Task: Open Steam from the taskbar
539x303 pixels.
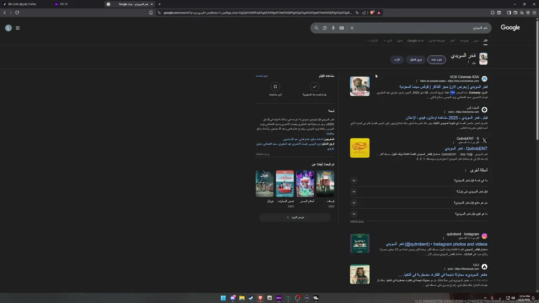Action: [x=251, y=298]
